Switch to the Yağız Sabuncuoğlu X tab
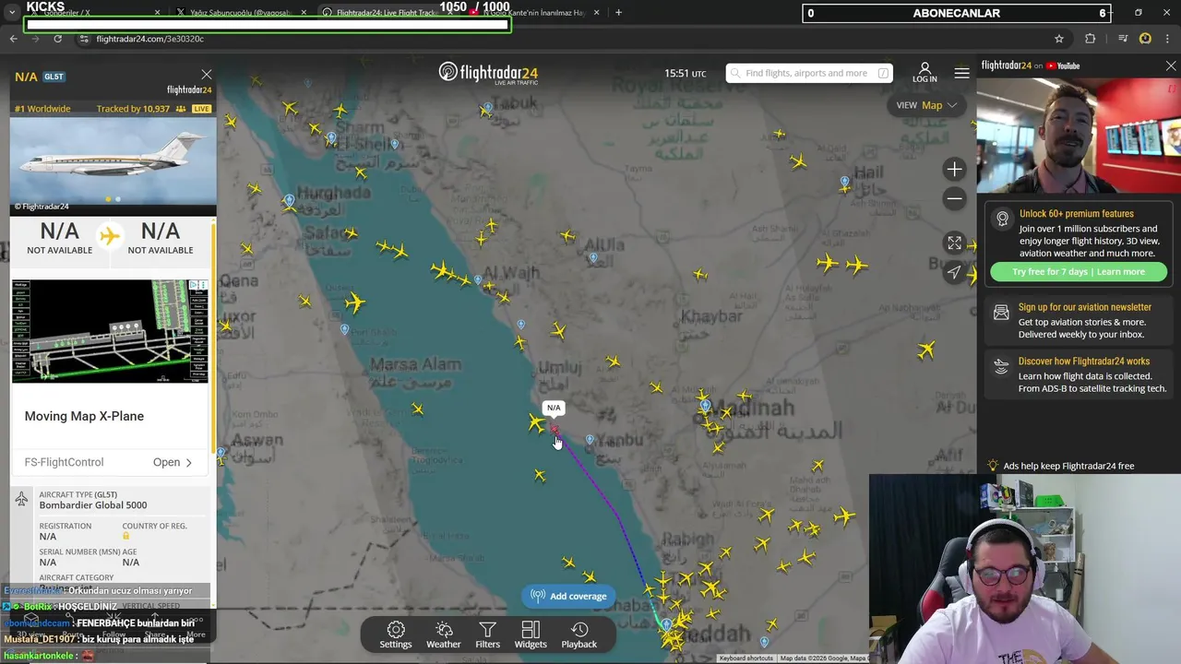 tap(242, 13)
